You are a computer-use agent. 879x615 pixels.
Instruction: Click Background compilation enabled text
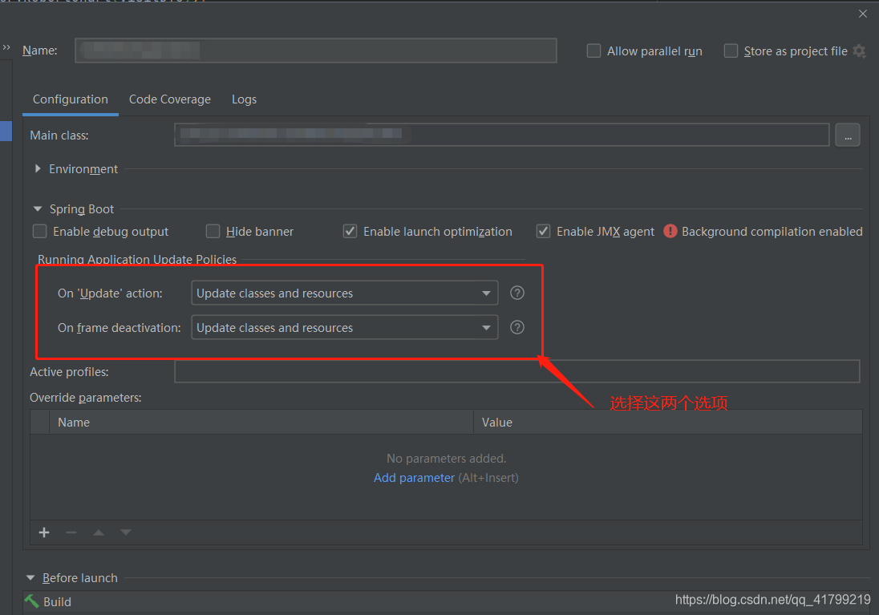(772, 231)
